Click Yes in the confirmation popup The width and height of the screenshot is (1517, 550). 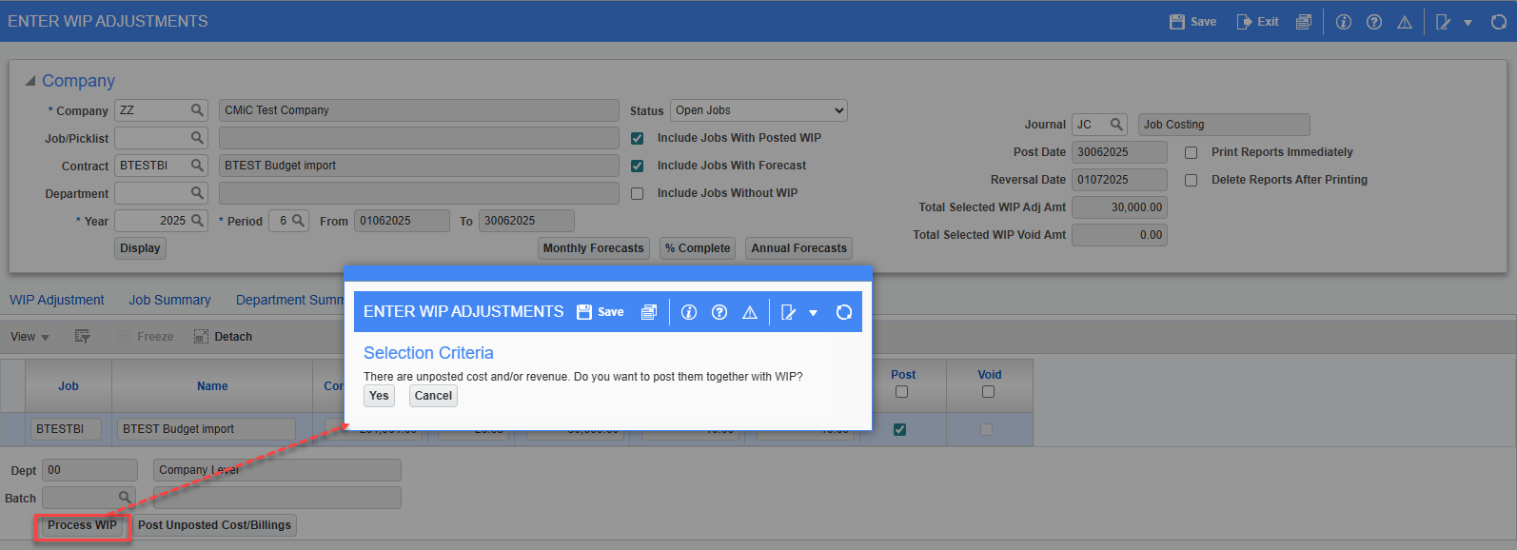(379, 396)
